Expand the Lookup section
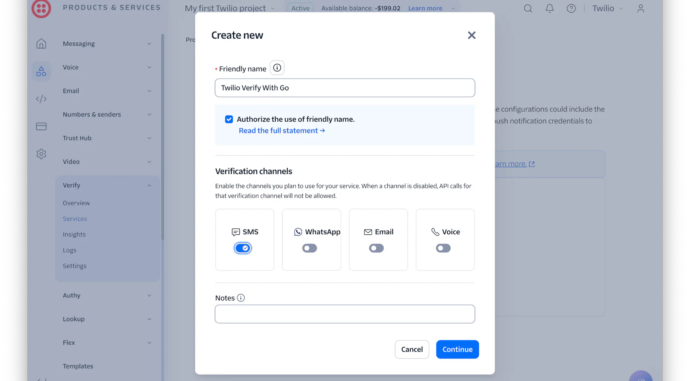 107,319
